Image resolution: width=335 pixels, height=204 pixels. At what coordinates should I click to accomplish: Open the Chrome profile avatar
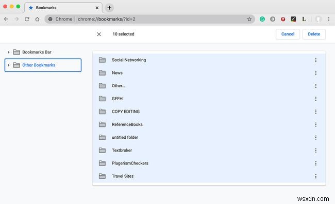319,19
